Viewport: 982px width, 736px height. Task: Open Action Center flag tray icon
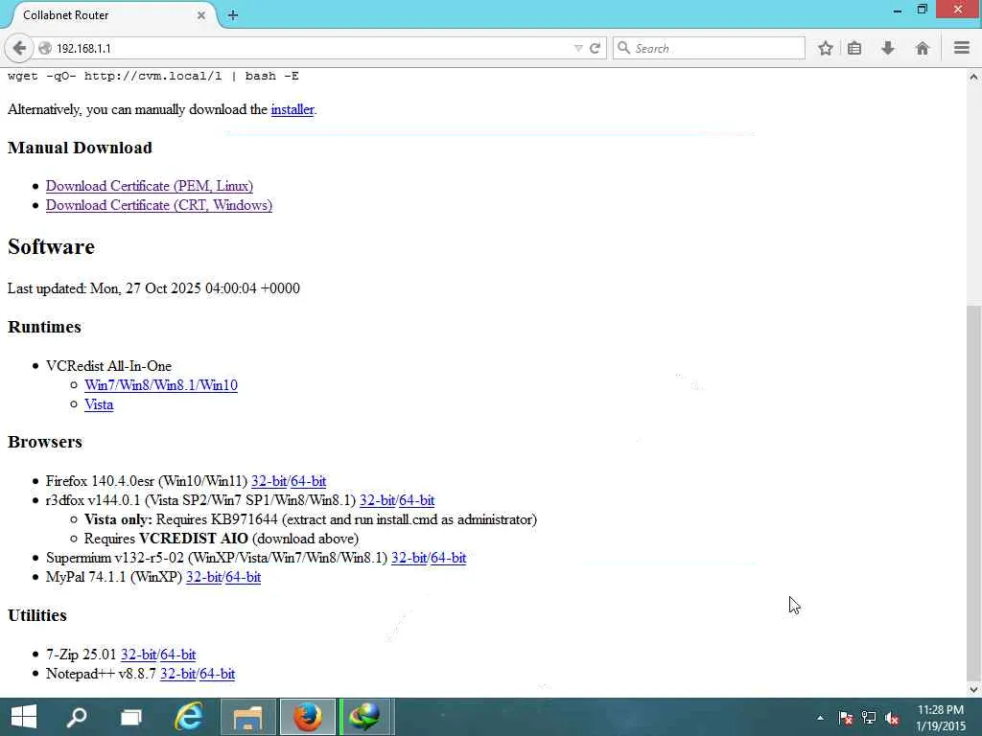[846, 718]
